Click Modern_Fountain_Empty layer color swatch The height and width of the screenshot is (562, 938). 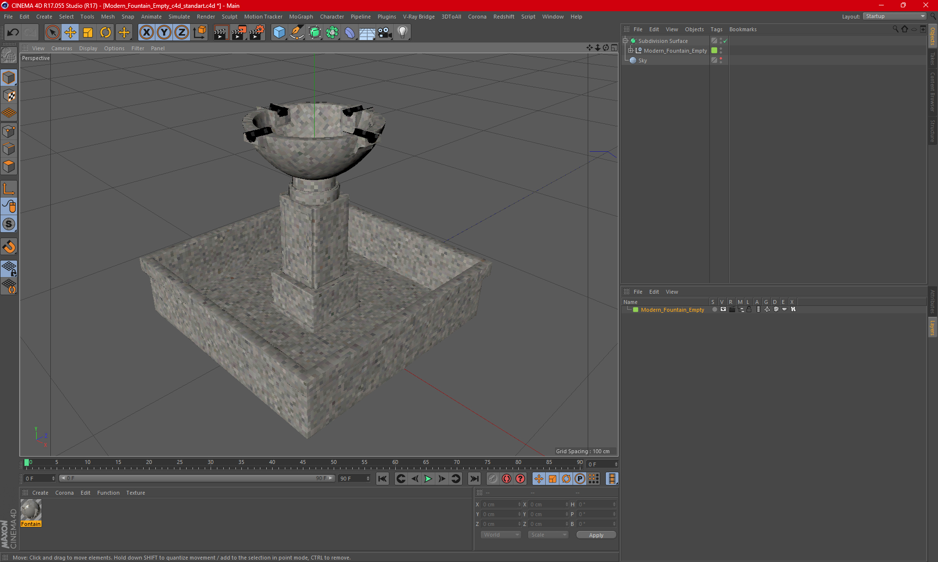pos(636,310)
